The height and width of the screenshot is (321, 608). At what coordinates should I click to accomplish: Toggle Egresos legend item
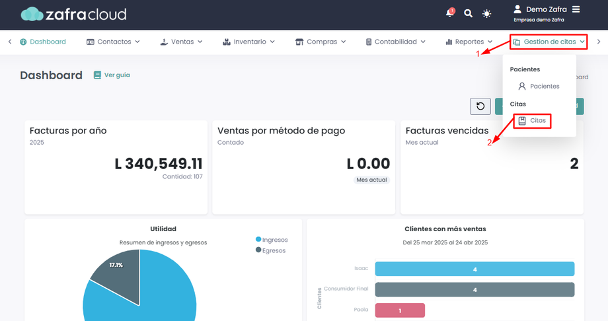pos(271,250)
